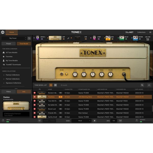
Task: Open advanced parameters sliders icon
Action: click(x=148, y=39)
